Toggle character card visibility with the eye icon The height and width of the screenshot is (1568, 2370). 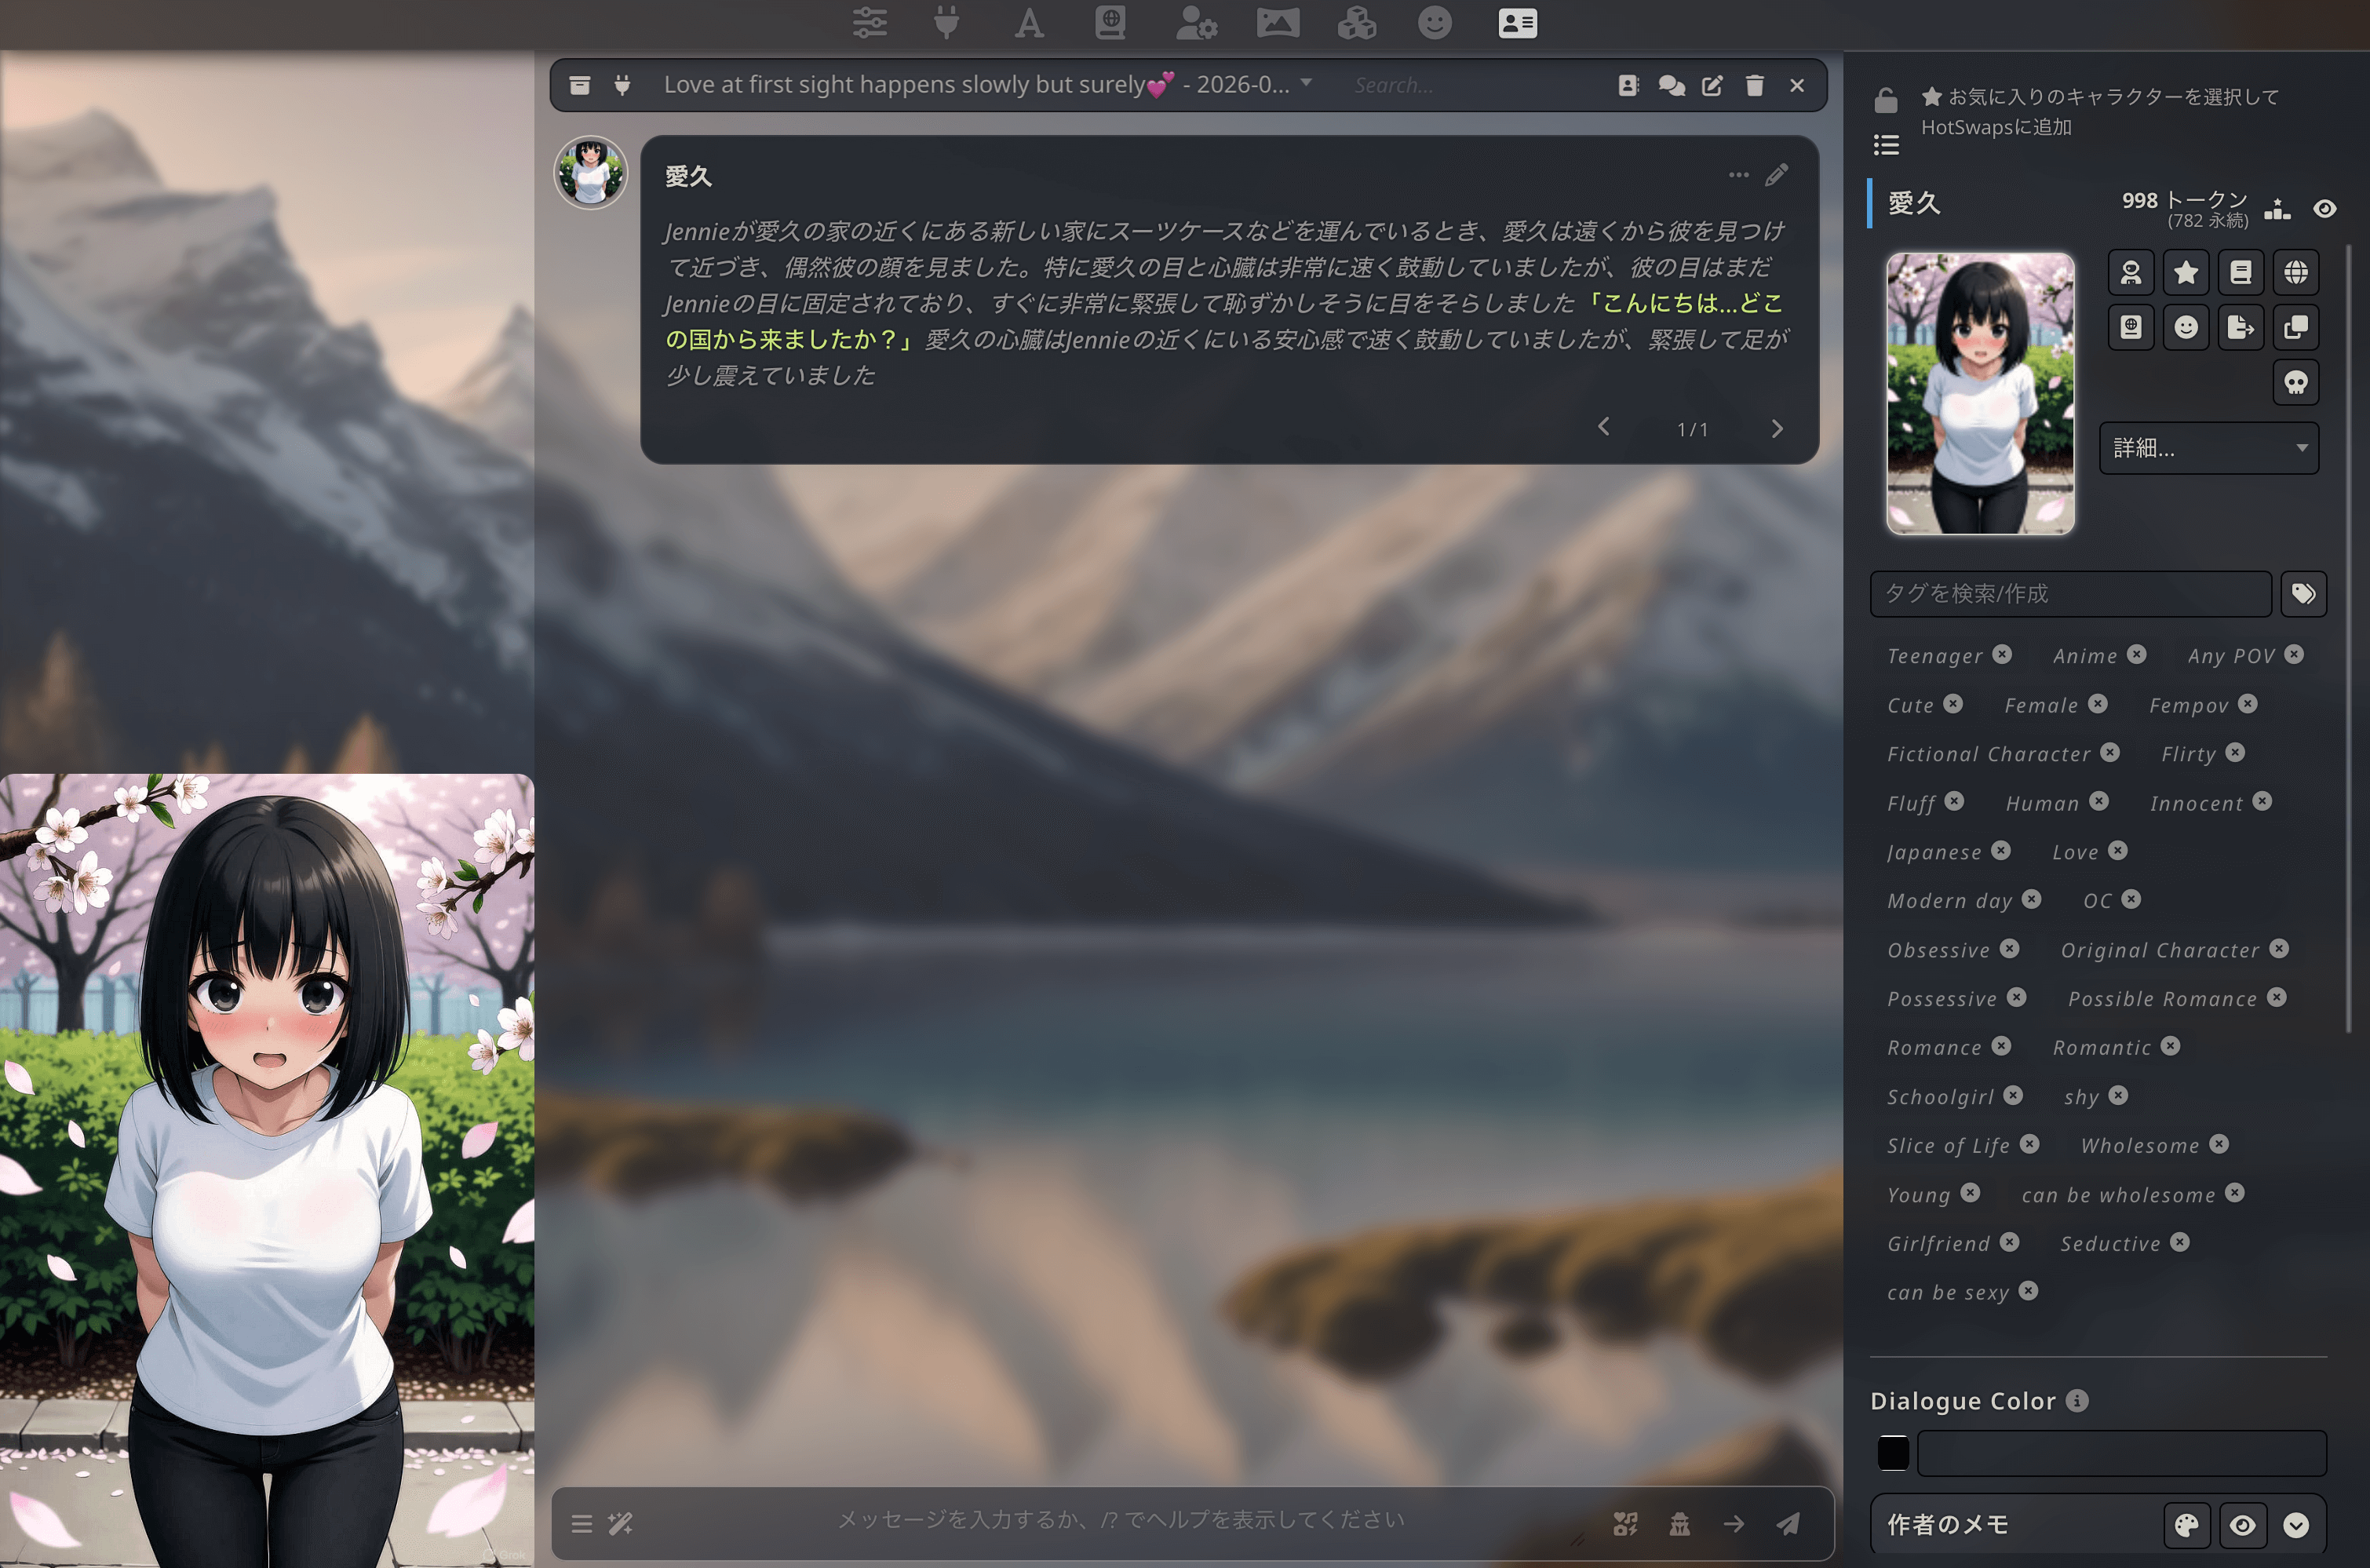(2325, 208)
